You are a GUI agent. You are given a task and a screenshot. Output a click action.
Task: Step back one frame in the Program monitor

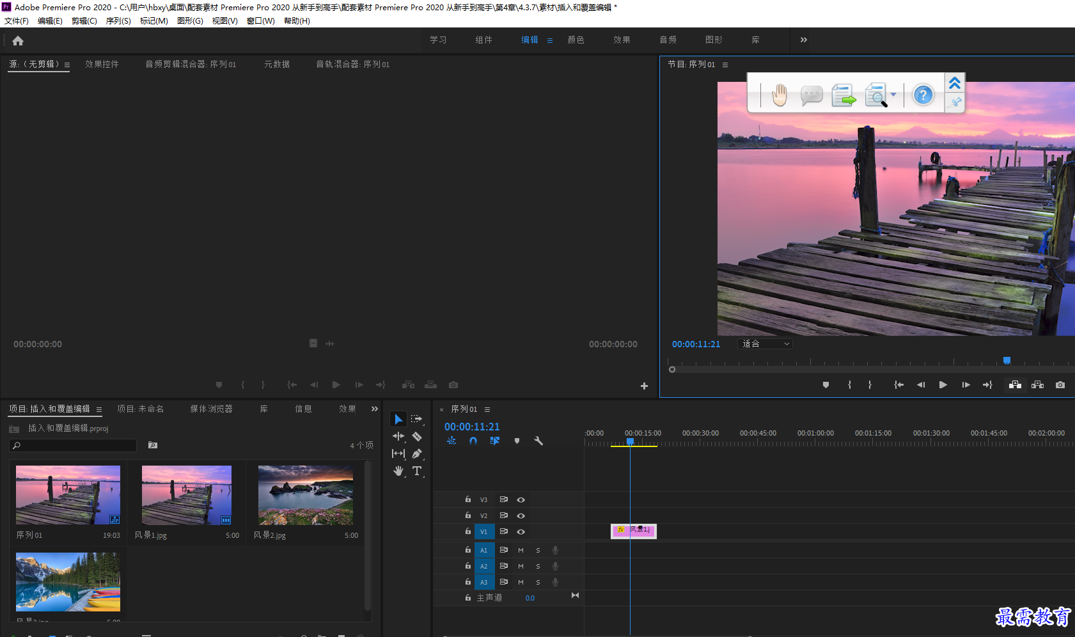(x=921, y=384)
